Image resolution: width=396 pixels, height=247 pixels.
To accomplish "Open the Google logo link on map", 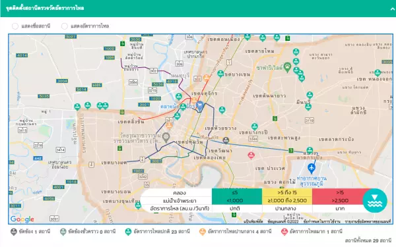I will (x=22, y=219).
